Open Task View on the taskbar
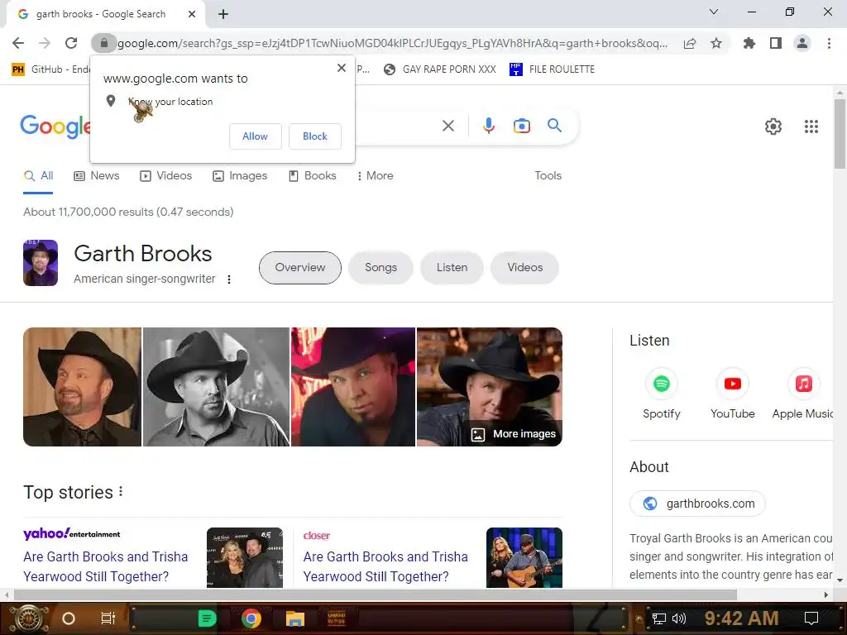This screenshot has width=847, height=635. (x=108, y=618)
